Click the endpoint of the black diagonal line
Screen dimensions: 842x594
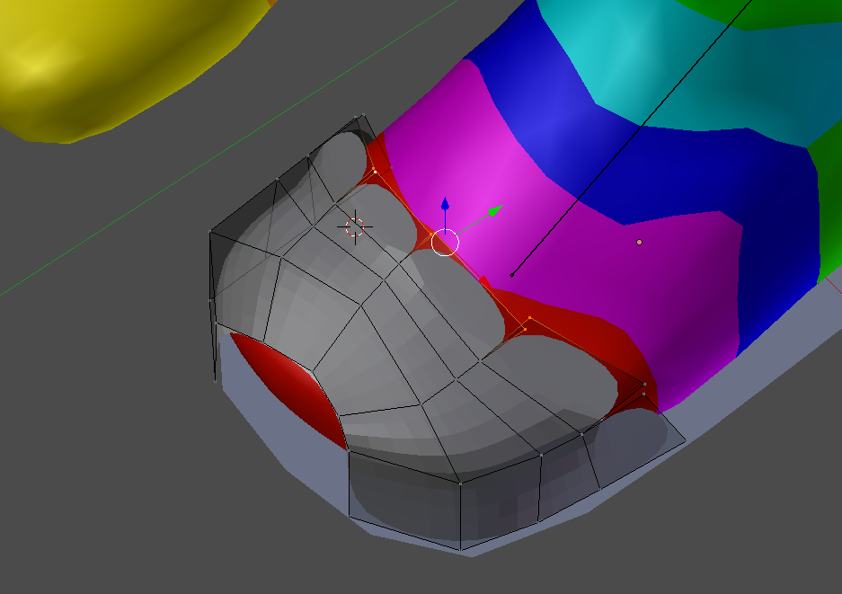(511, 276)
